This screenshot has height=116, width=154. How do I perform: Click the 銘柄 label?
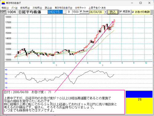pos(3,11)
